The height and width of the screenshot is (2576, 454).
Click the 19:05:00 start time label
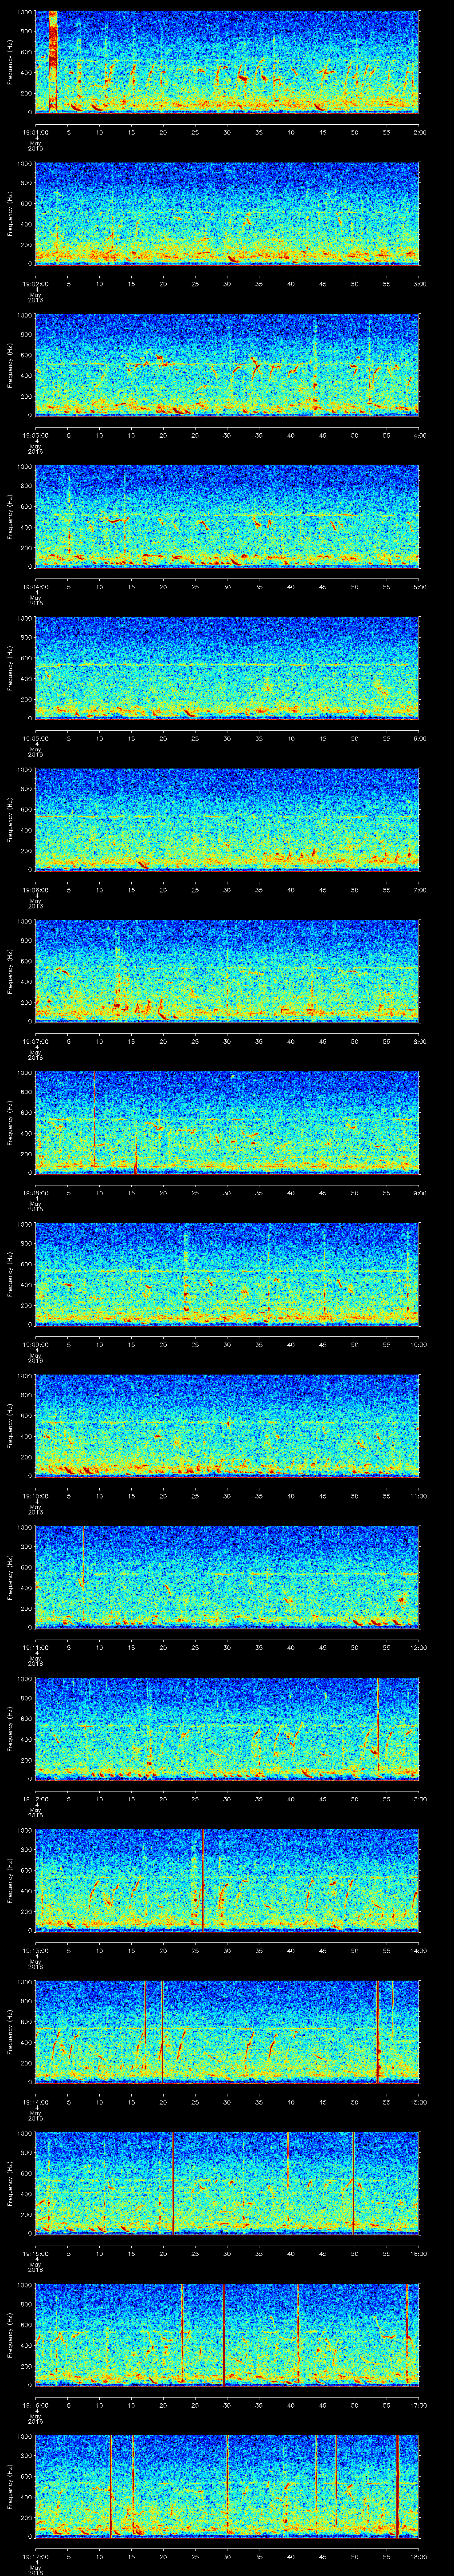click(35, 738)
